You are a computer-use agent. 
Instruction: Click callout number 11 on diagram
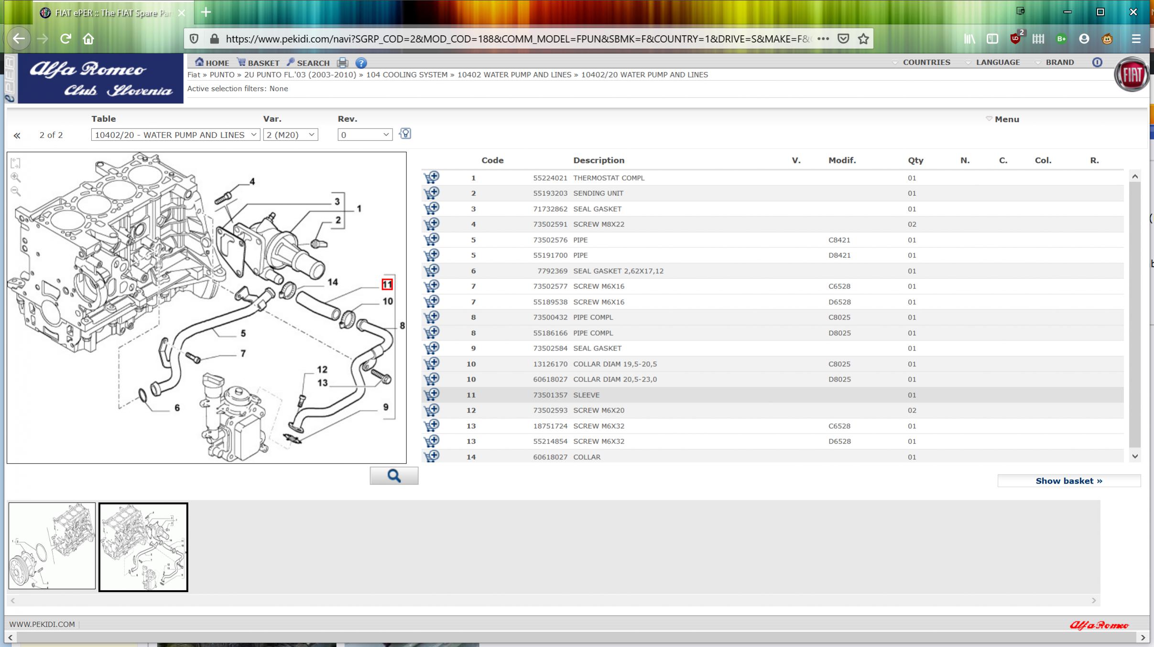pyautogui.click(x=387, y=285)
